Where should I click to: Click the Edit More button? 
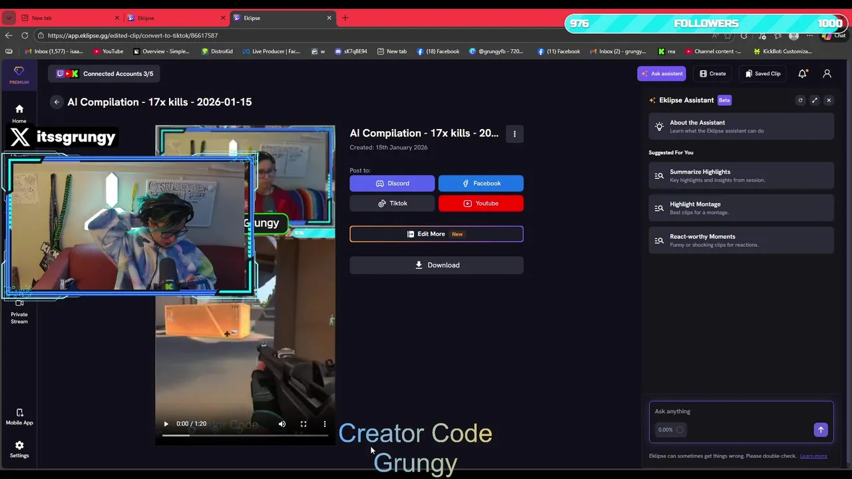tap(437, 234)
